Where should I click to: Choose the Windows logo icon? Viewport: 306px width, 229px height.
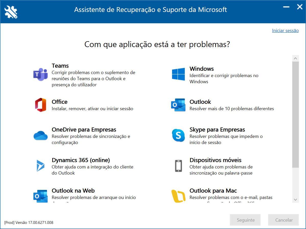click(178, 74)
